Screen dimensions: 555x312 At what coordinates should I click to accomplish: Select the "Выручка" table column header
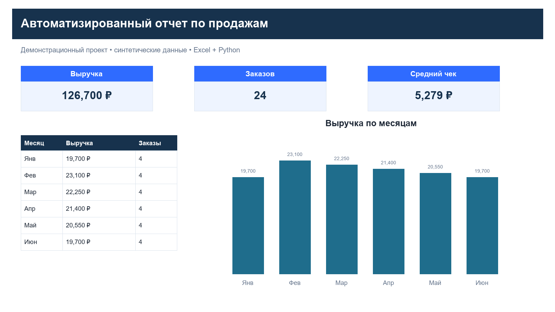tap(99, 143)
